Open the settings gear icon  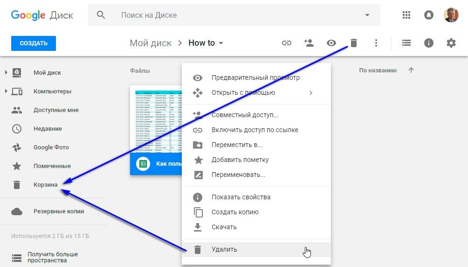click(x=451, y=43)
